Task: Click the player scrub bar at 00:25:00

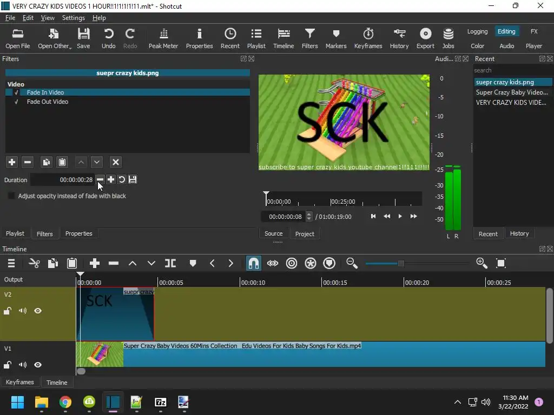Action: tap(331, 202)
